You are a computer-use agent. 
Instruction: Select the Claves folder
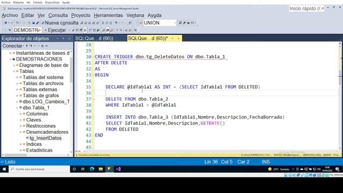[x=33, y=120]
